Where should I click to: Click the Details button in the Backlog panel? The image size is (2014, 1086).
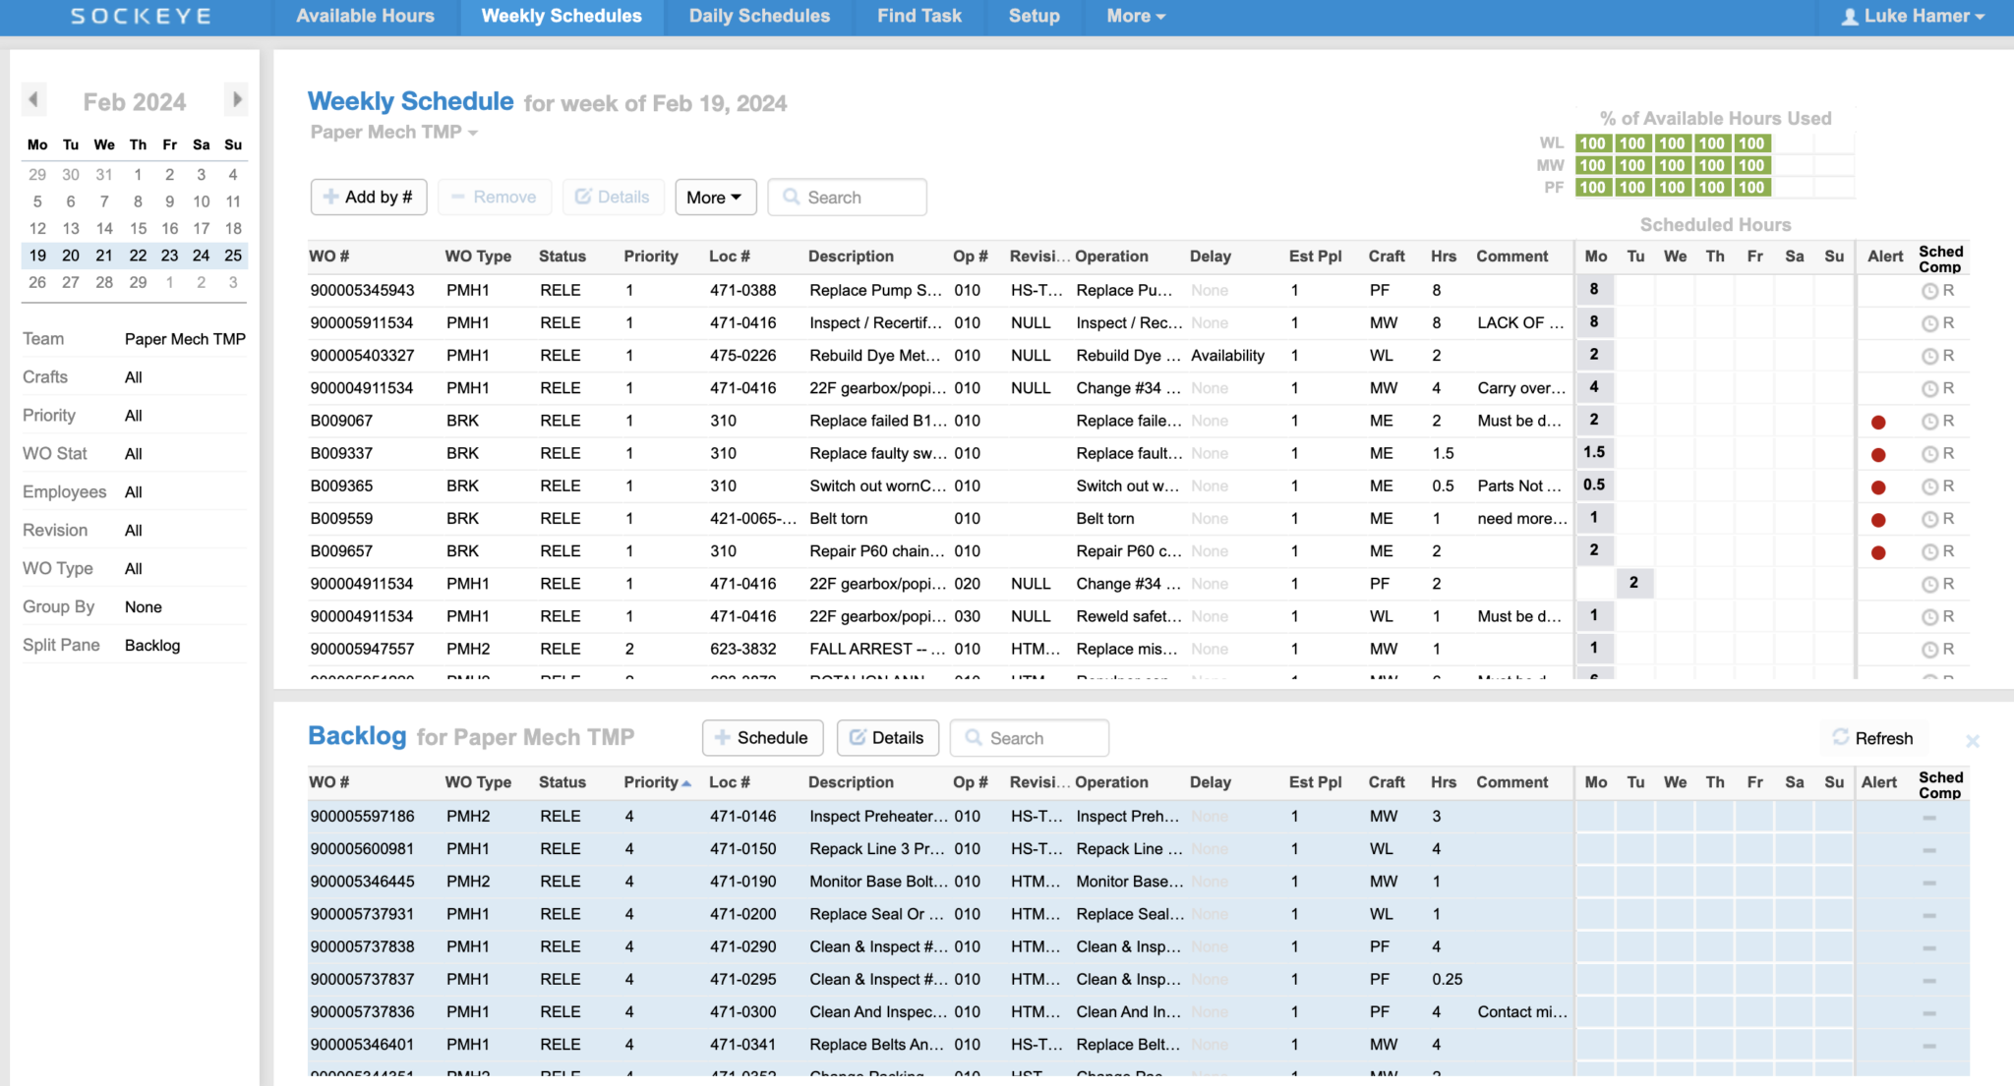[887, 738]
